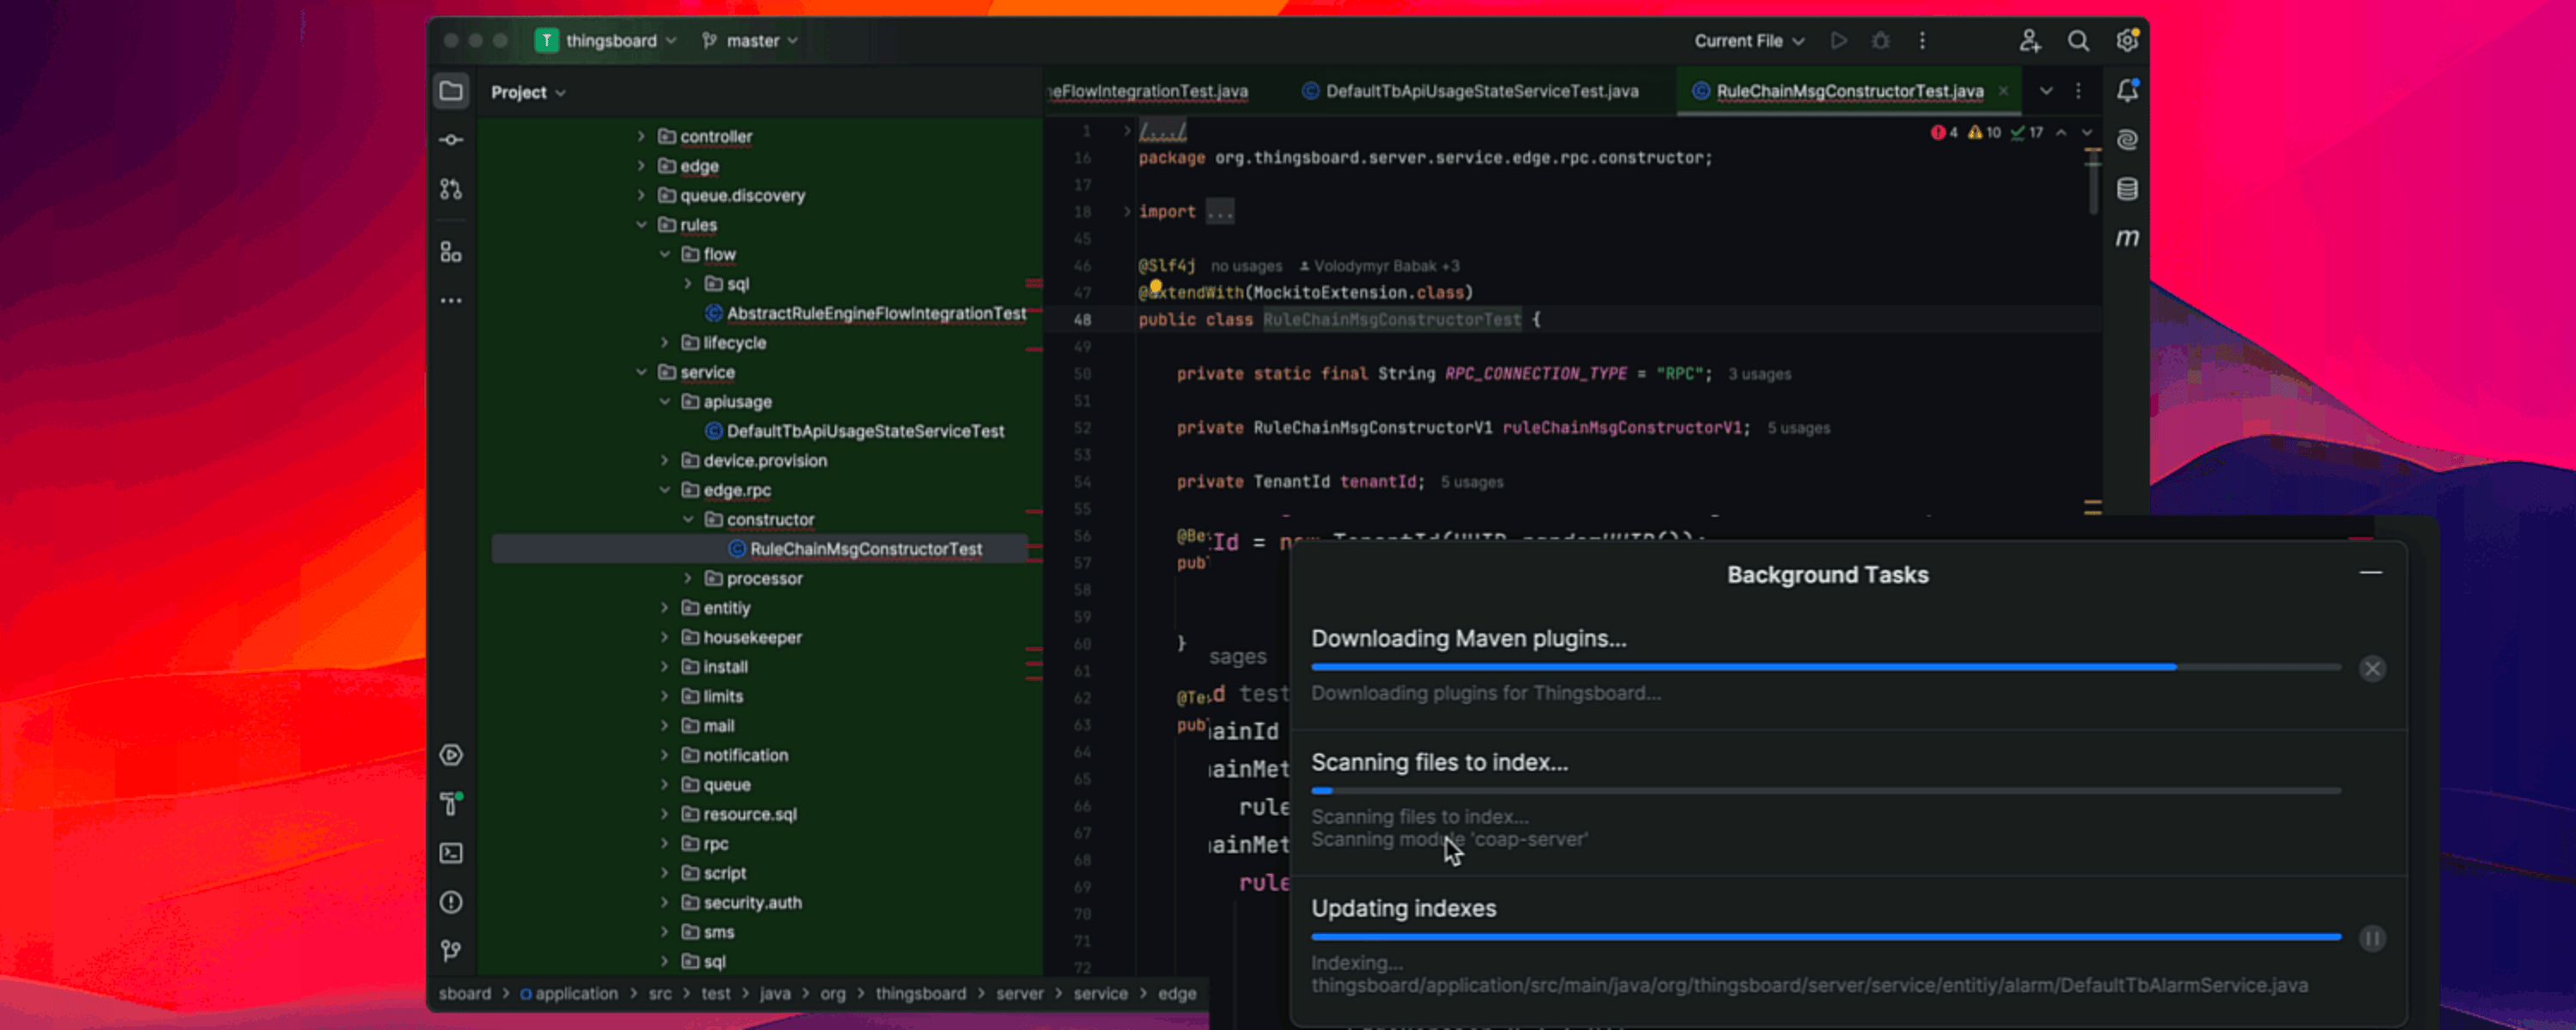Select the RuleChainMsgConstructorTest.java tab
Image resolution: width=2576 pixels, height=1030 pixels.
[1849, 91]
